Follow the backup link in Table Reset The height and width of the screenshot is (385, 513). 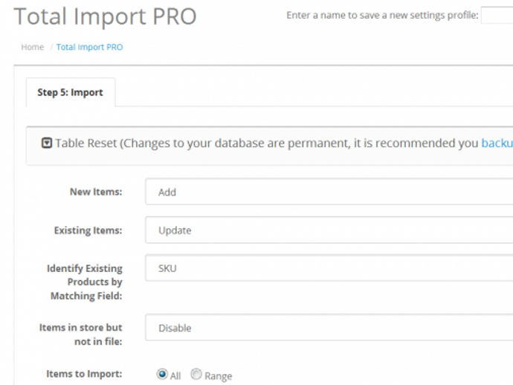coord(497,143)
